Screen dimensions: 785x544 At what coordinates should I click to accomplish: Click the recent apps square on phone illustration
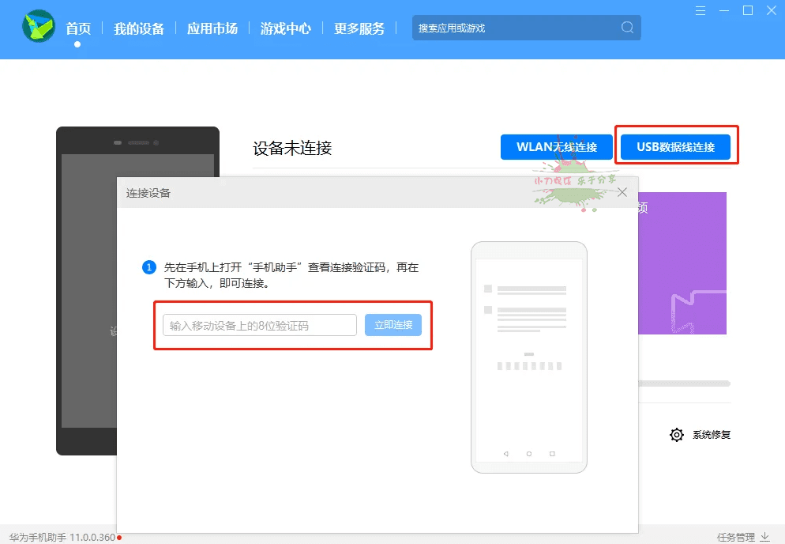coord(552,454)
